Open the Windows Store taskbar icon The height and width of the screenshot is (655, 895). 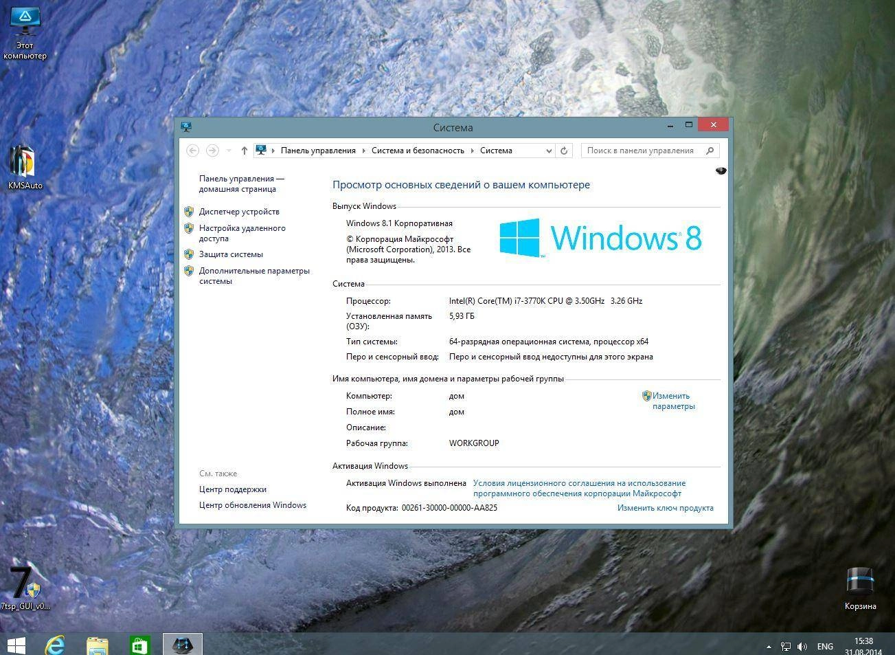(x=140, y=645)
